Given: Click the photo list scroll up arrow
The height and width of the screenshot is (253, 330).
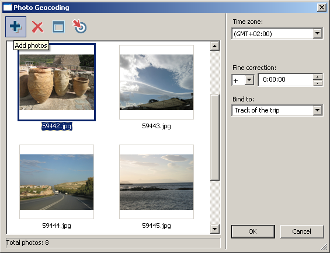Looking at the screenshot, I should 215,46.
